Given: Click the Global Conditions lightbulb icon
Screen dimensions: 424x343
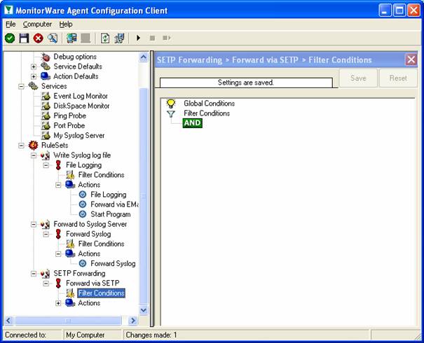Looking at the screenshot, I should (x=171, y=104).
